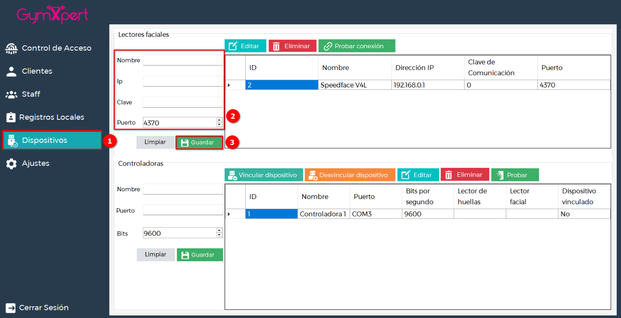Increase the Puerto value using up arrow
621x318 pixels.
[x=219, y=120]
